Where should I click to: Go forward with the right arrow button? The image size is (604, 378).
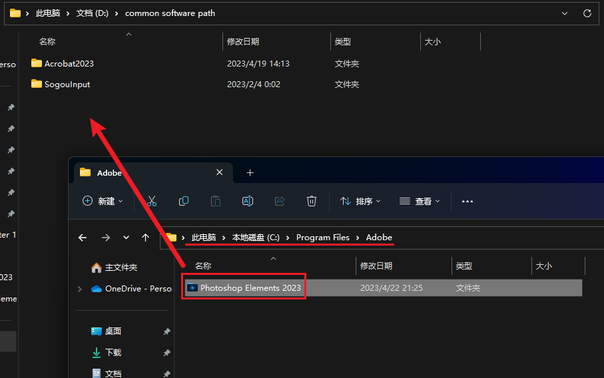[105, 238]
